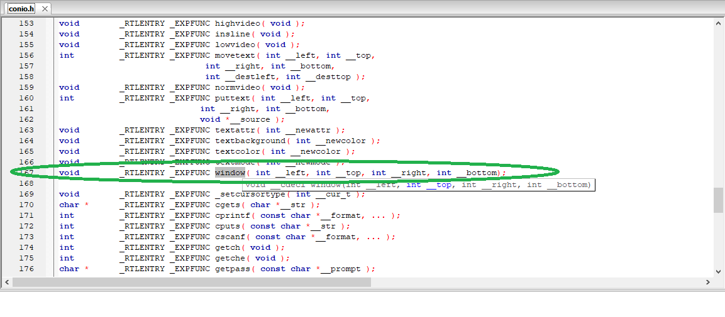725x317 pixels.
Task: Click line number 153 in the gutter
Action: (x=26, y=23)
